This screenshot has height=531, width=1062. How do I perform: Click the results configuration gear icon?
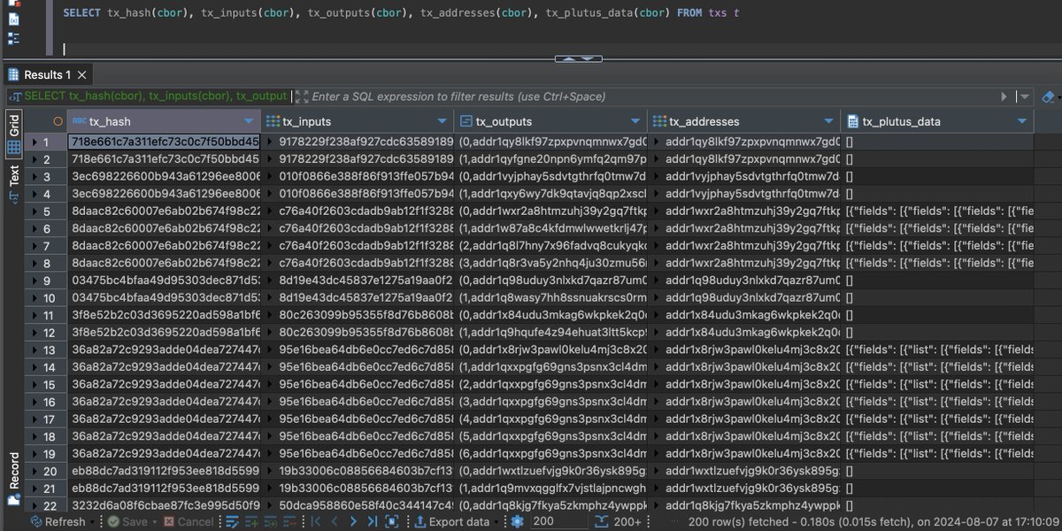tap(517, 522)
